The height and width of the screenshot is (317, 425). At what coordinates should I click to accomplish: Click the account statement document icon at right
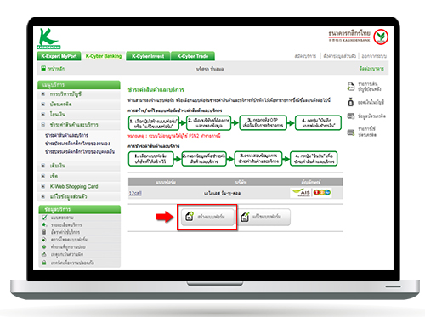click(351, 87)
